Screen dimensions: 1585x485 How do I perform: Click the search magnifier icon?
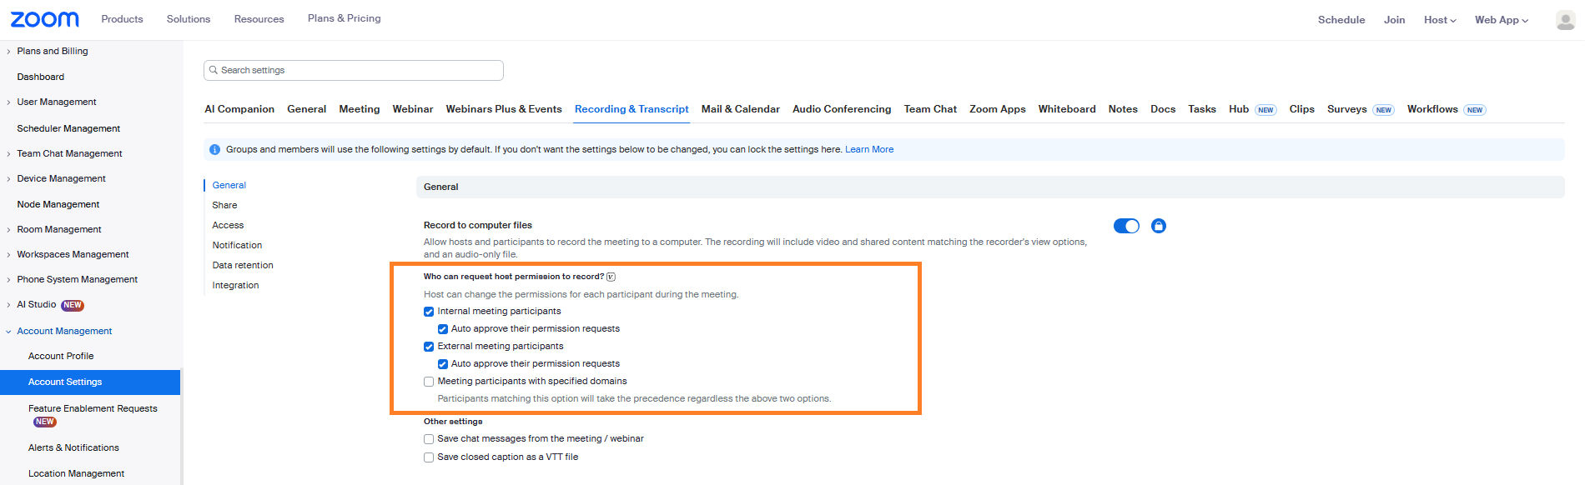[214, 70]
